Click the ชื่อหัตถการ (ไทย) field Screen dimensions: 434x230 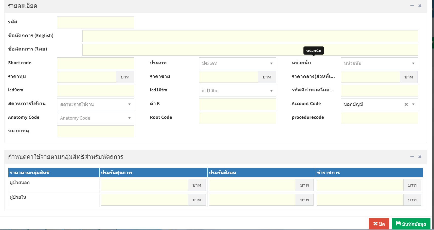[x=250, y=50]
